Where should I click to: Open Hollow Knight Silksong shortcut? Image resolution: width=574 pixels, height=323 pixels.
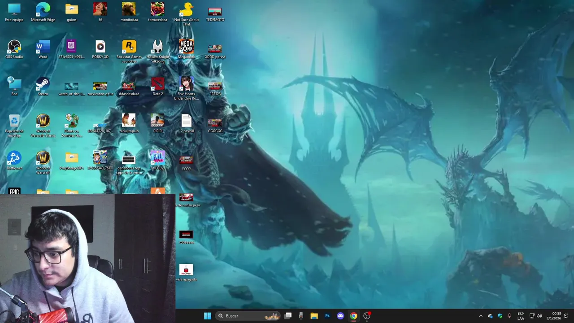[x=157, y=51]
